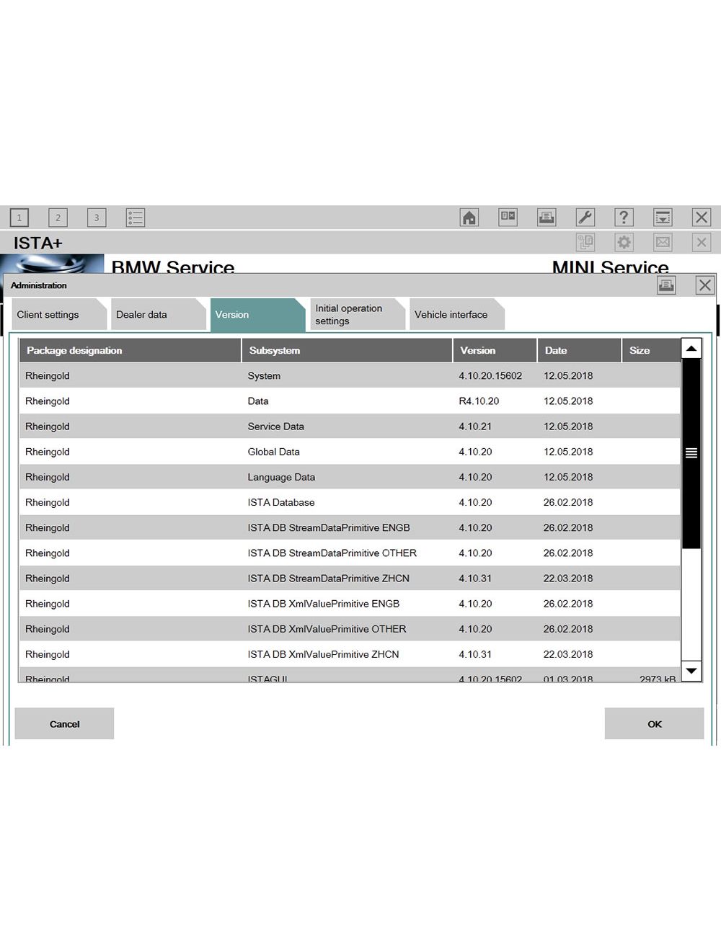Click the toolbar minimize-to-tray icon

point(663,218)
